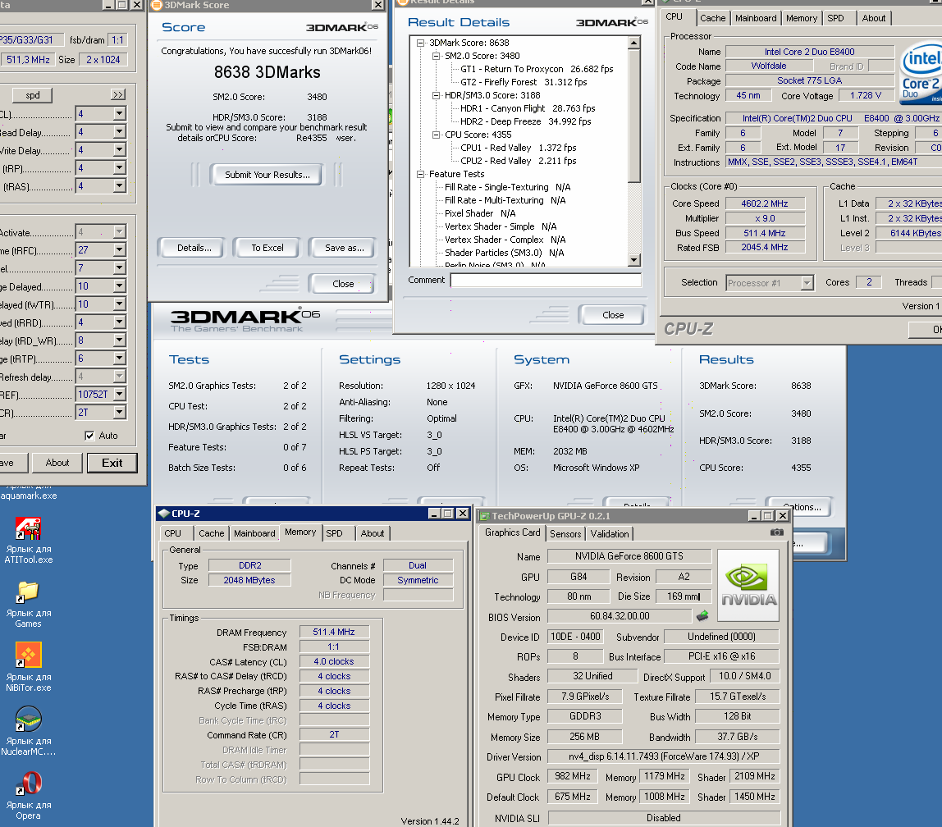Switch to Mainboard tab in top CPU-Z window
942x827 pixels.
pos(755,18)
